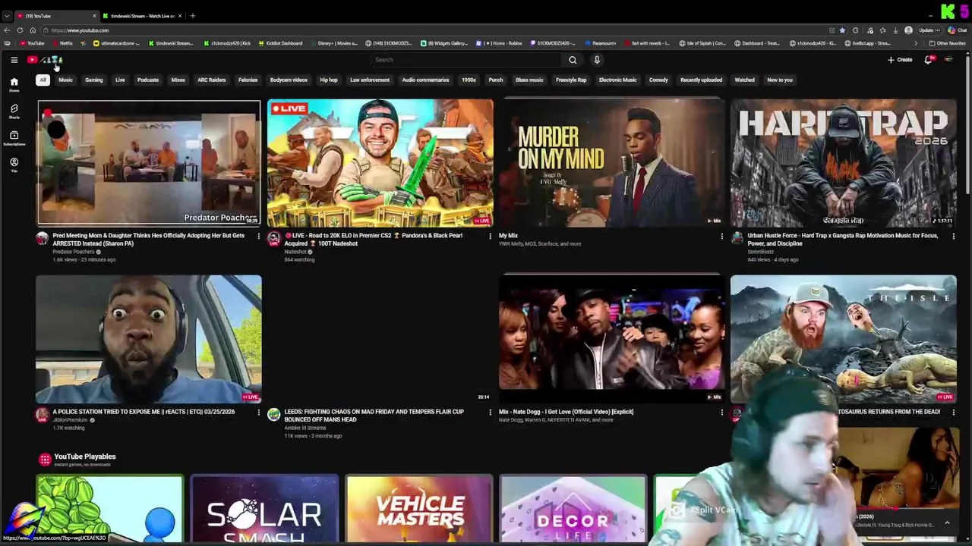Open the Netflix bookmark

pyautogui.click(x=62, y=43)
